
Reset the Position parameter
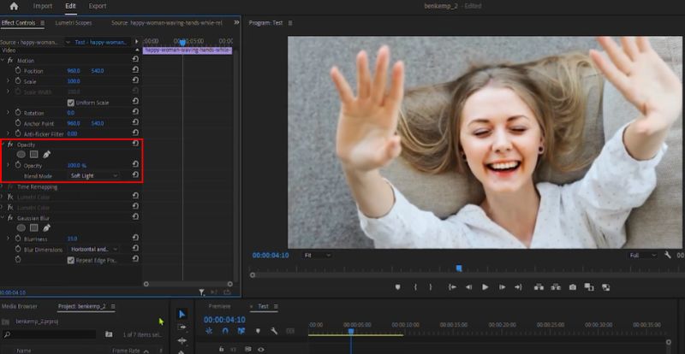135,71
